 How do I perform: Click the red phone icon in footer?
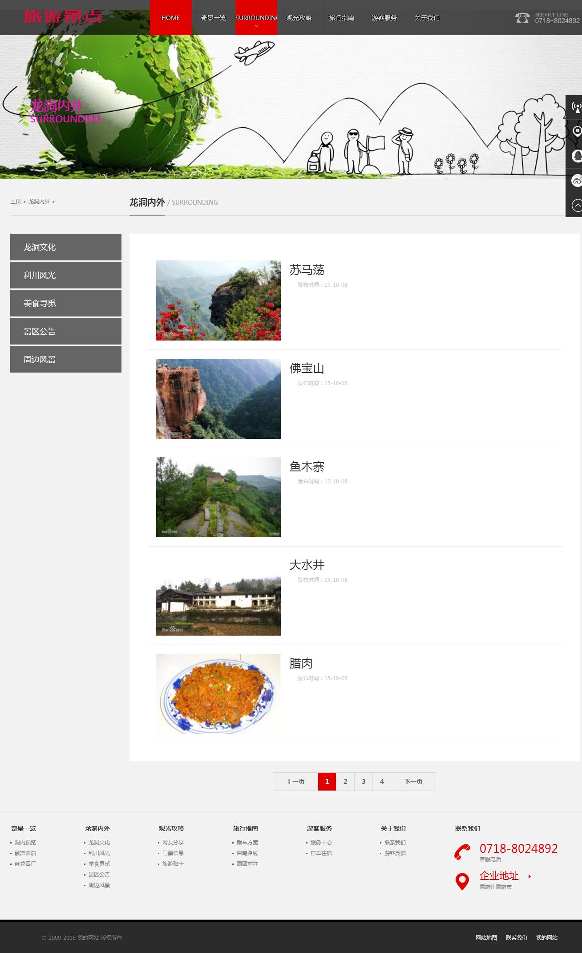[x=462, y=852]
